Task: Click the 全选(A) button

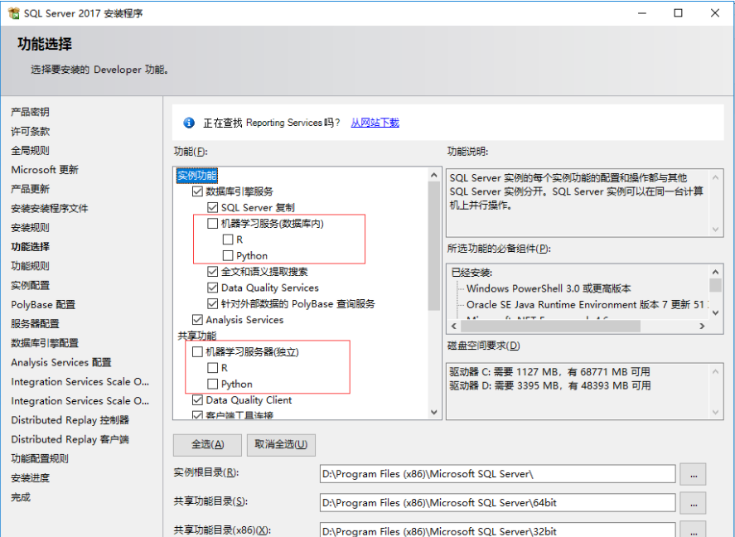Action: pyautogui.click(x=207, y=444)
